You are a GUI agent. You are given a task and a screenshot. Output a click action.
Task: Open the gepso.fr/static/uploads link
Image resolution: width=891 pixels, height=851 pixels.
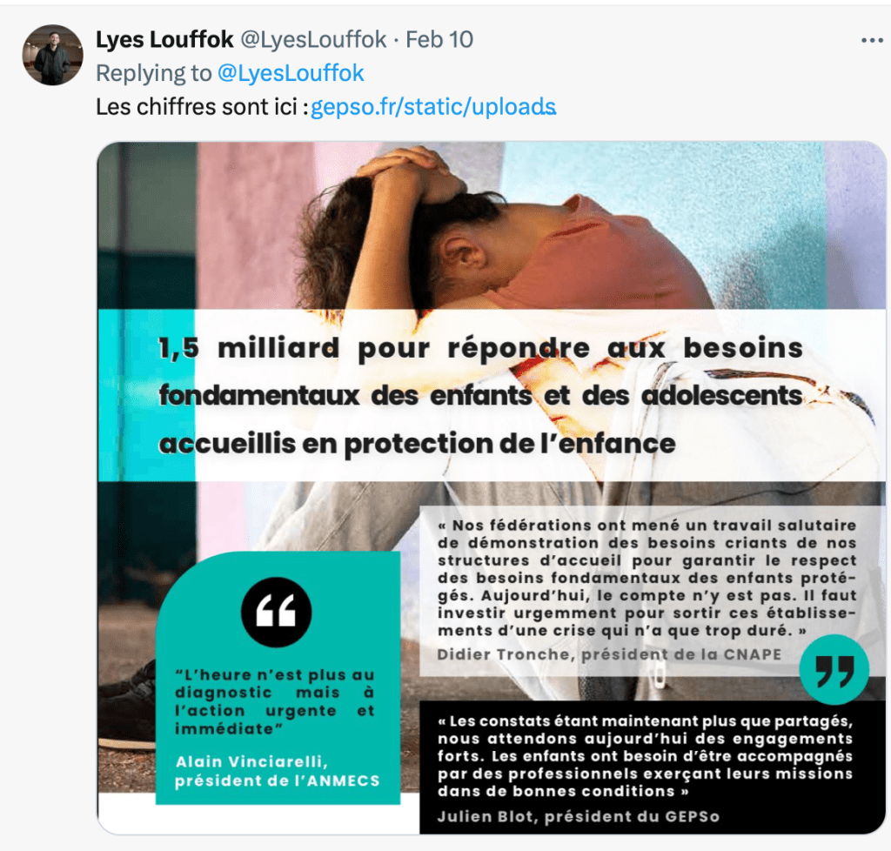point(433,107)
